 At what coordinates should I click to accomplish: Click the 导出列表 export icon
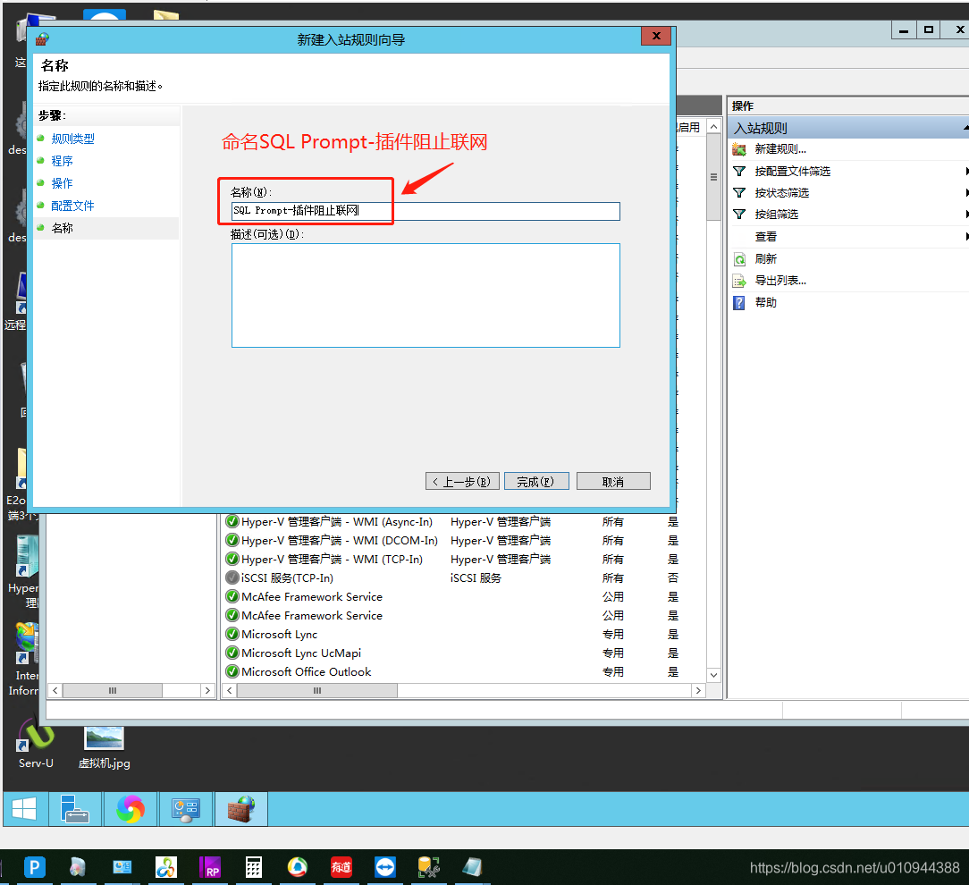click(x=739, y=281)
